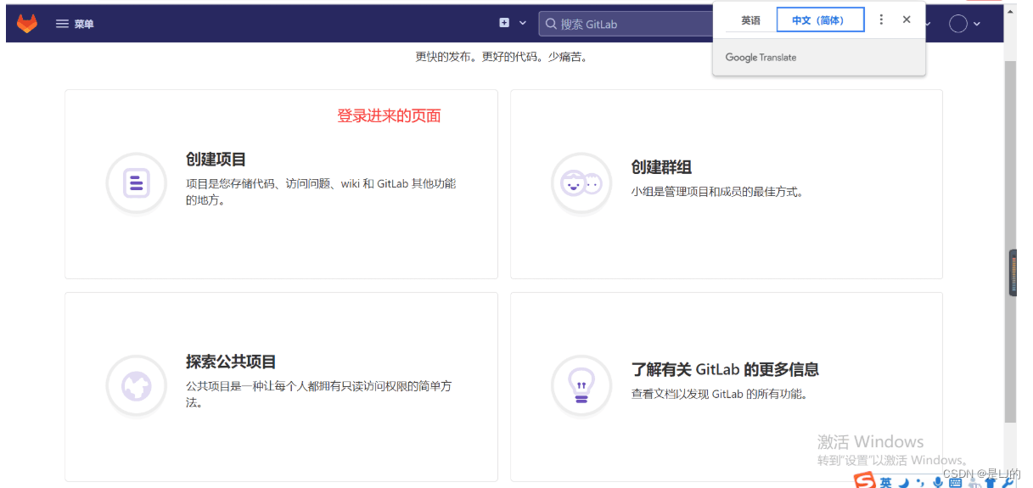The height and width of the screenshot is (488, 1033).
Task: Click the Sogou input method S logo
Action: pos(864,481)
